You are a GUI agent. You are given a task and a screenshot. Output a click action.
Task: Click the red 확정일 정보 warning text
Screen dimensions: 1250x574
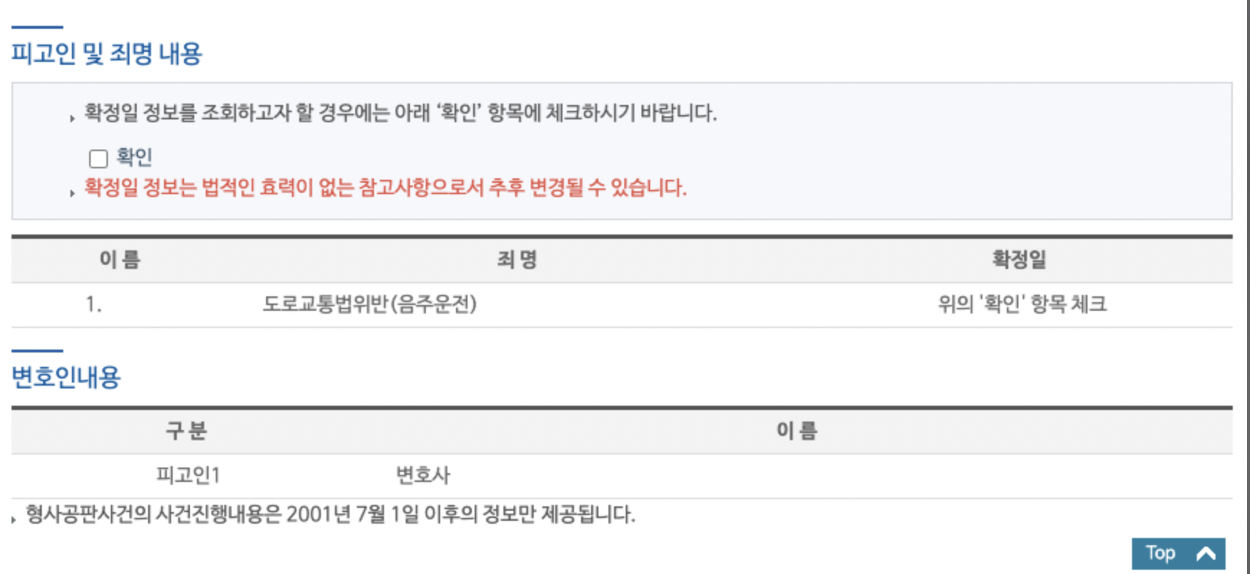click(x=386, y=188)
